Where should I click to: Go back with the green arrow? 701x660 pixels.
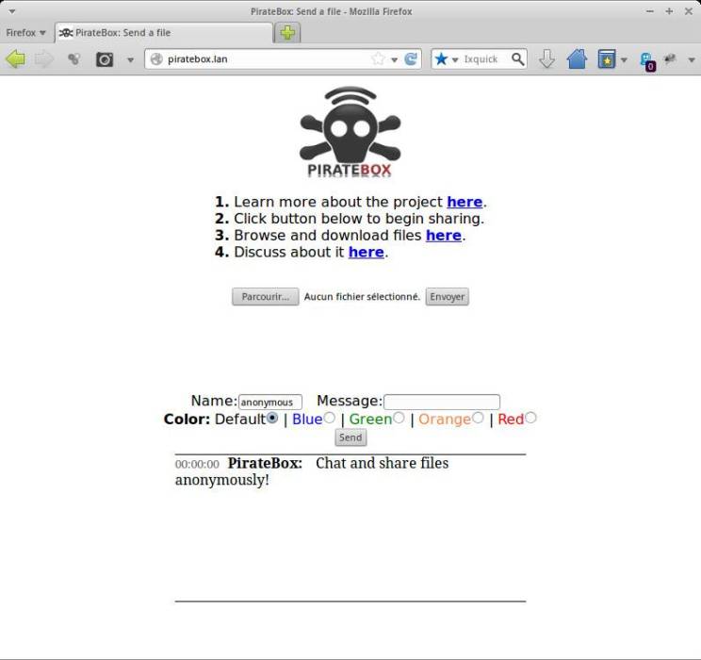point(16,59)
